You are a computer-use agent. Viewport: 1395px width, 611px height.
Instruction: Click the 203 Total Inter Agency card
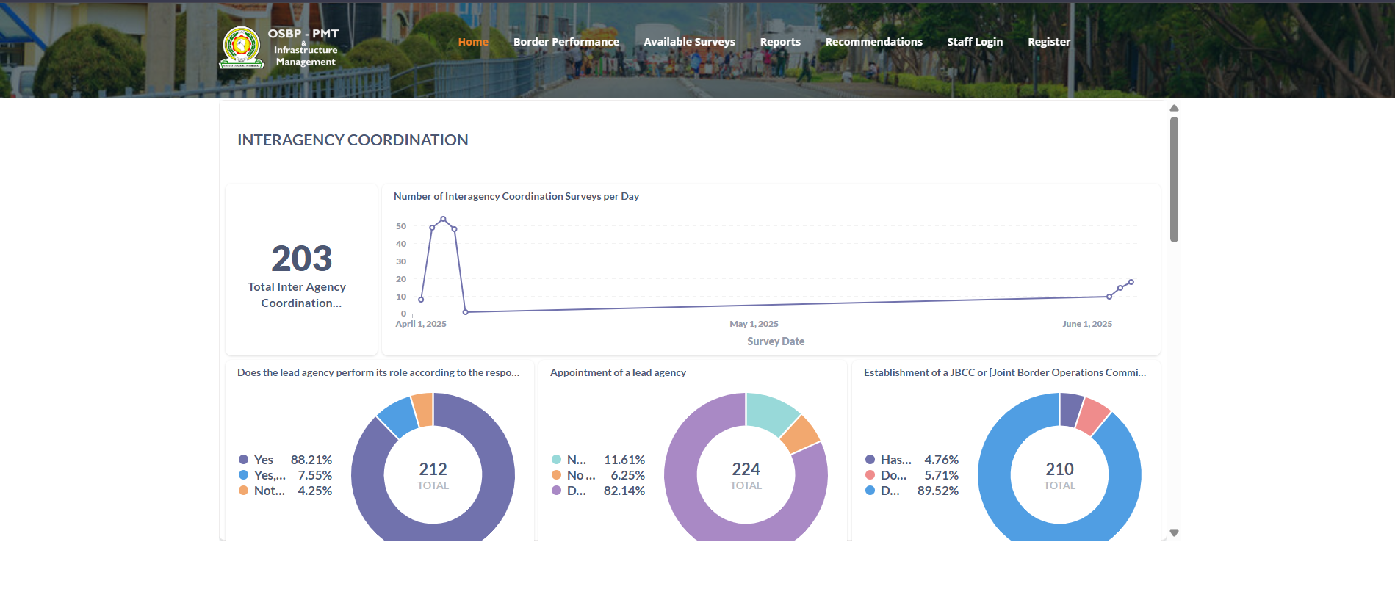pyautogui.click(x=301, y=270)
